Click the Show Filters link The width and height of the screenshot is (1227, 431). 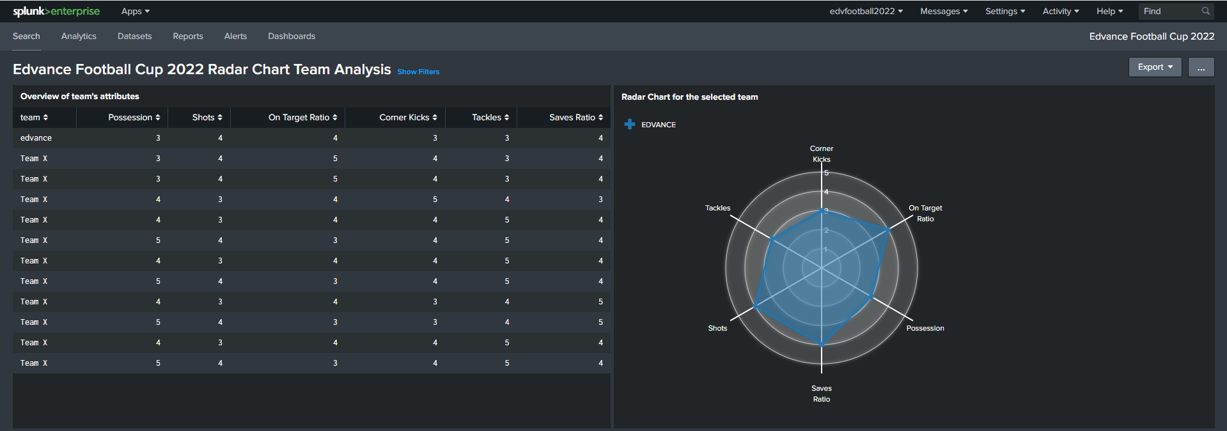tap(418, 72)
